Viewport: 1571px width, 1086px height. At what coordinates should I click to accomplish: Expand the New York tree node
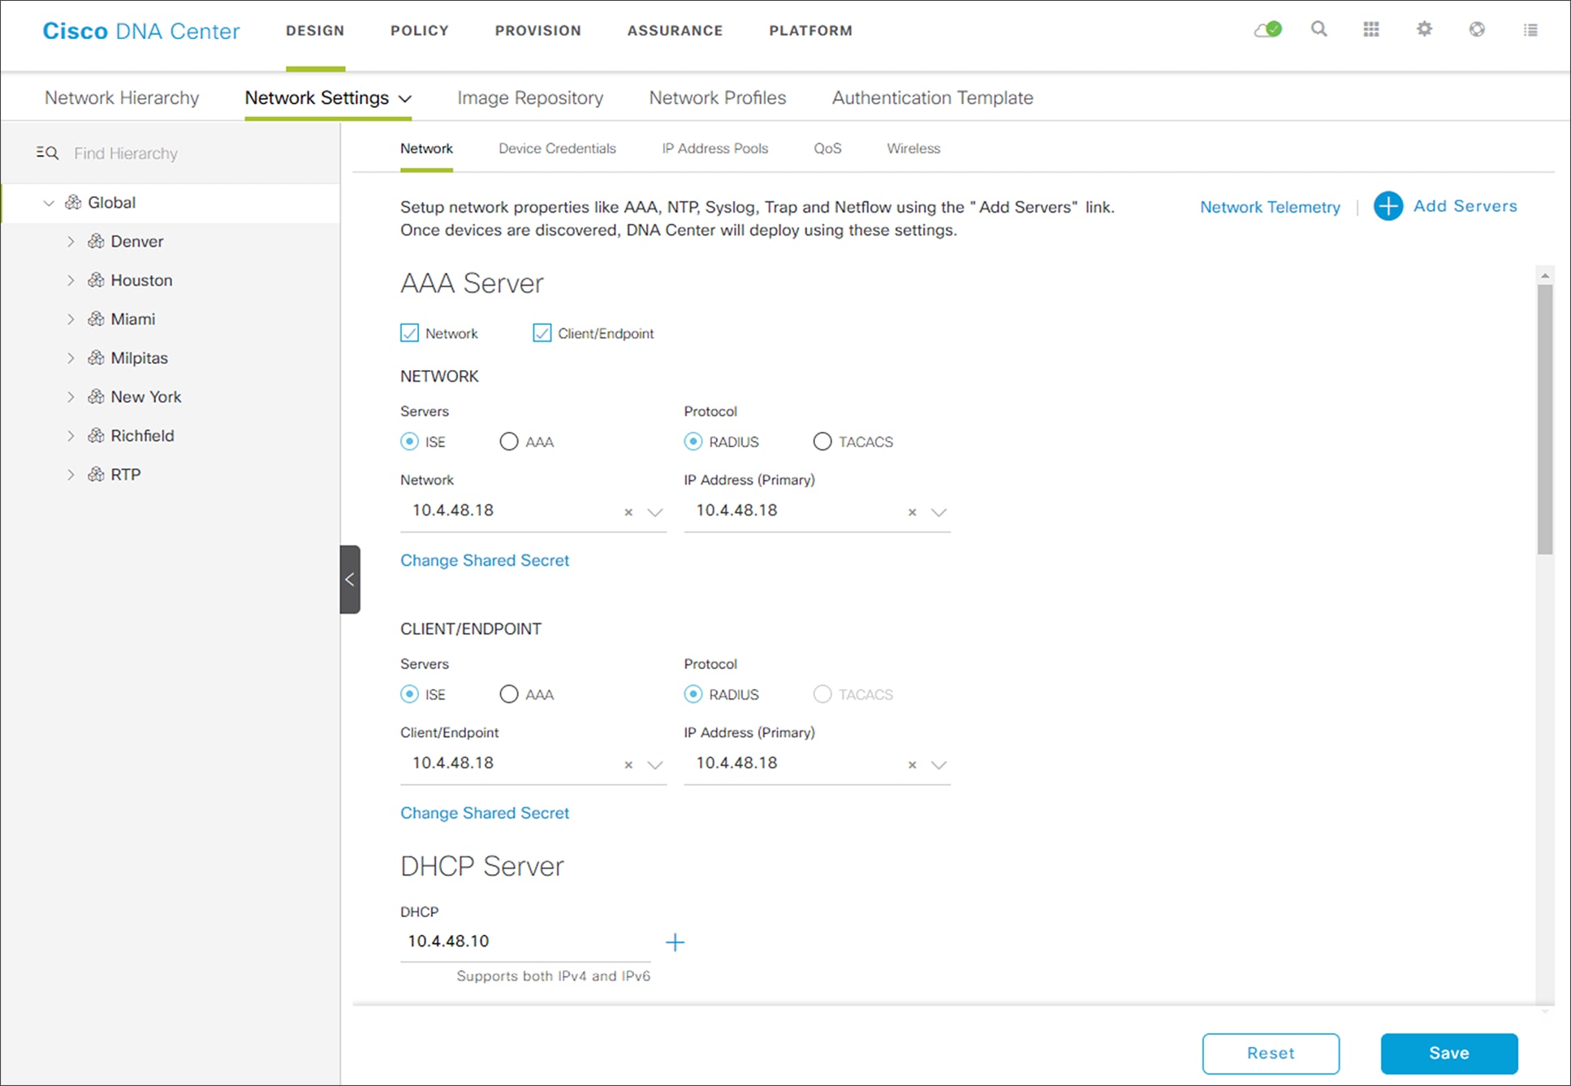tap(71, 397)
